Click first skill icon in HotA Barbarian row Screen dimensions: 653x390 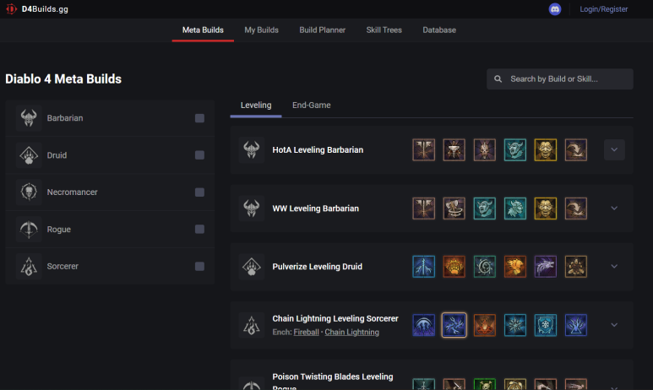(x=423, y=150)
